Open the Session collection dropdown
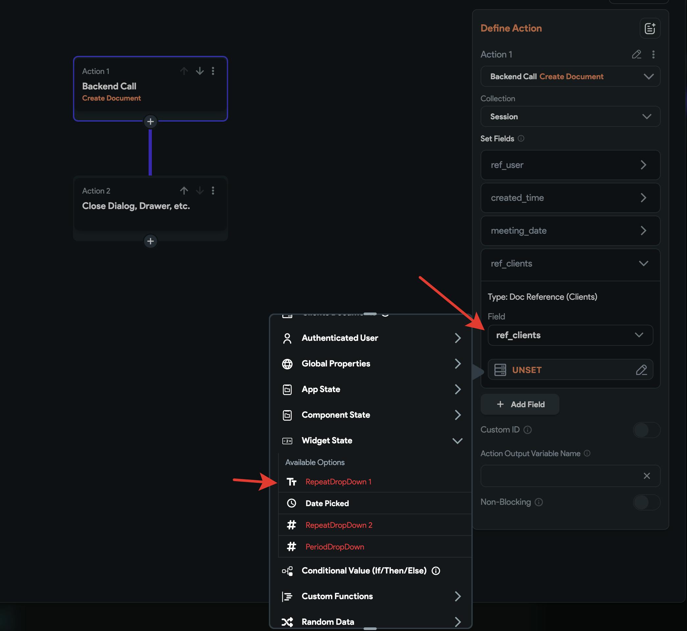Viewport: 687px width, 631px height. 570,116
